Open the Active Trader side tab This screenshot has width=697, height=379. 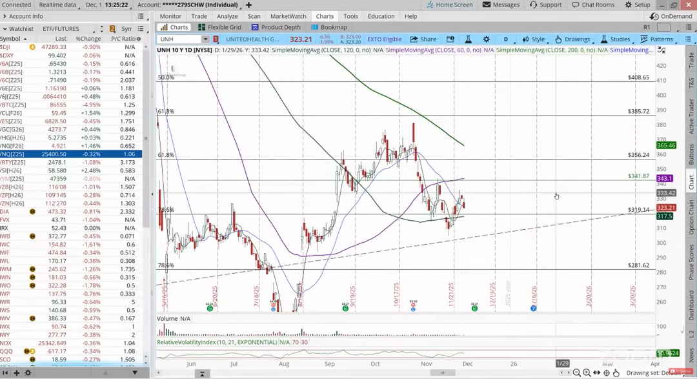(691, 116)
